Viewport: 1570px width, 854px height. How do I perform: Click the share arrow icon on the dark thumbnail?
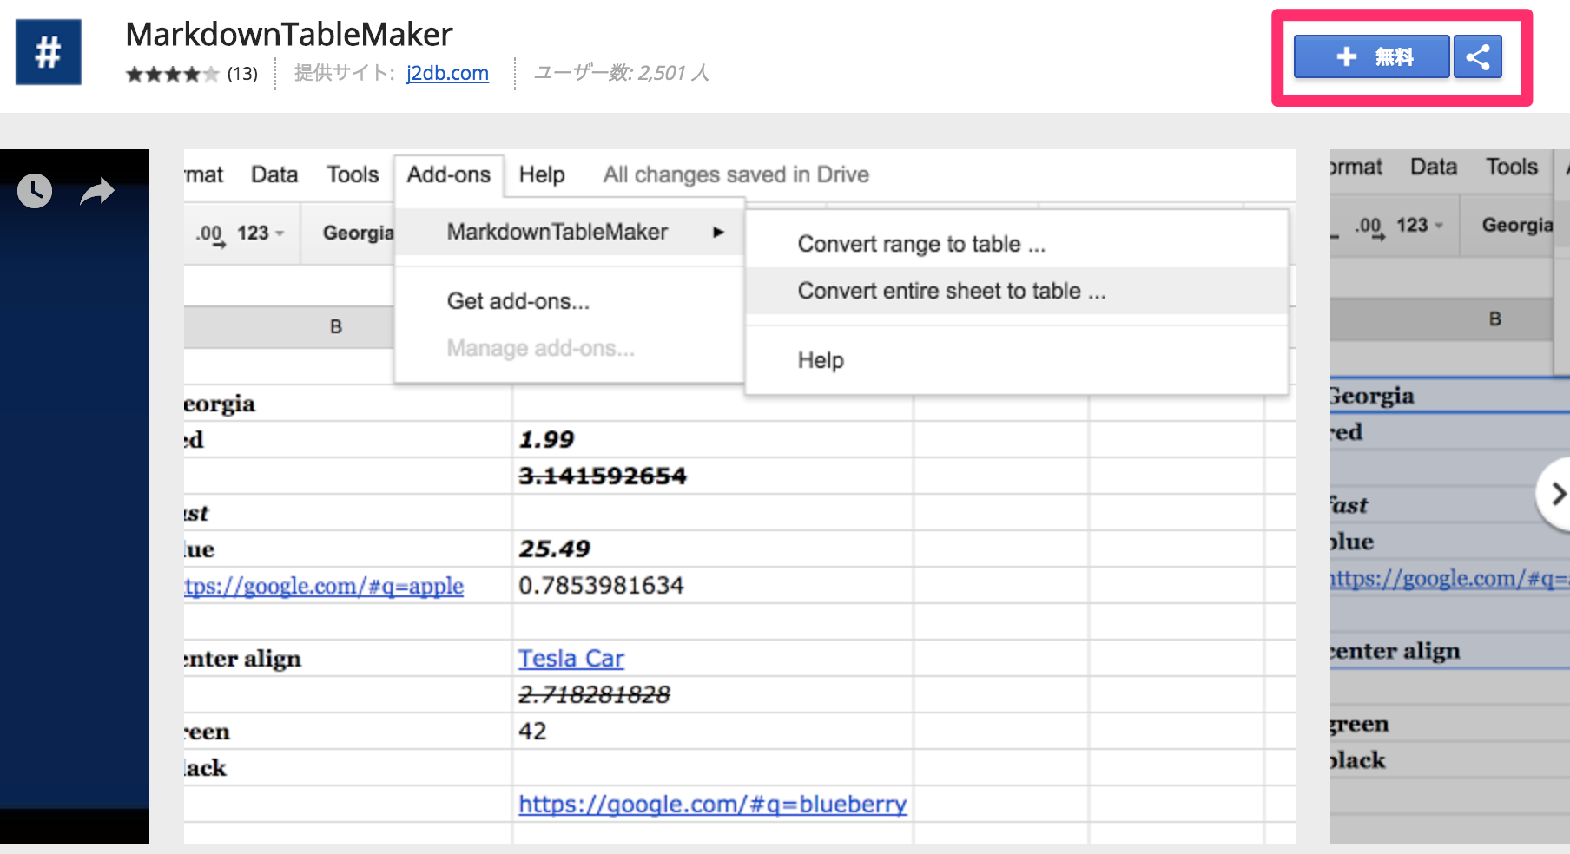pos(96,190)
